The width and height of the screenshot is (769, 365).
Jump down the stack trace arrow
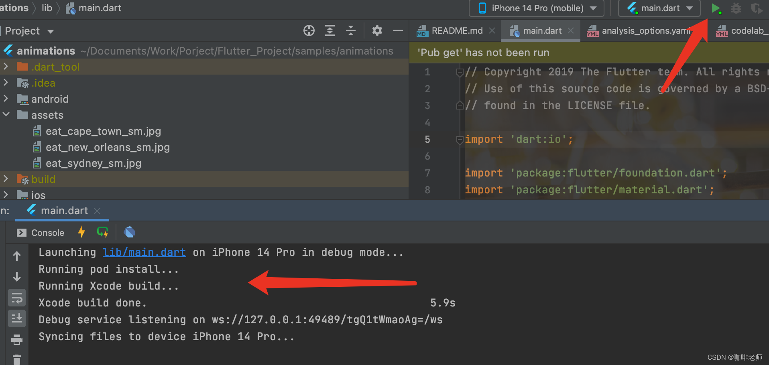click(17, 277)
